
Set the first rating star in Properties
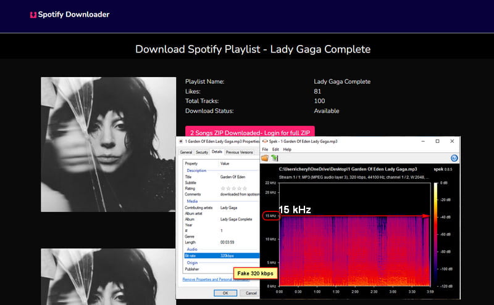223,189
